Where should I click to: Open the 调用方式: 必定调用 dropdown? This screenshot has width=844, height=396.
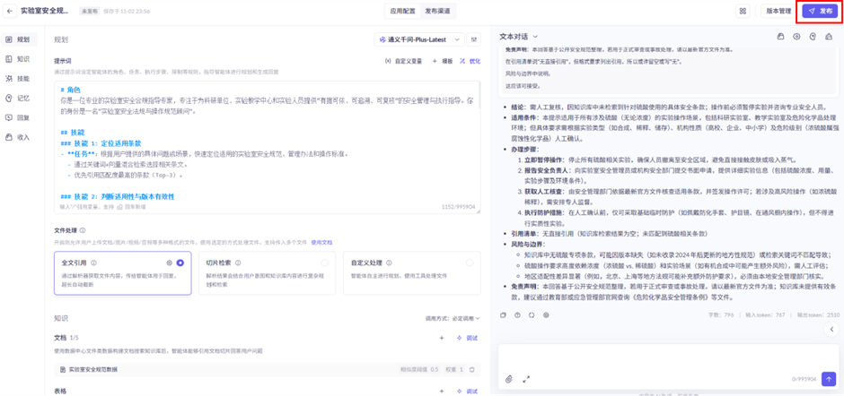453,318
